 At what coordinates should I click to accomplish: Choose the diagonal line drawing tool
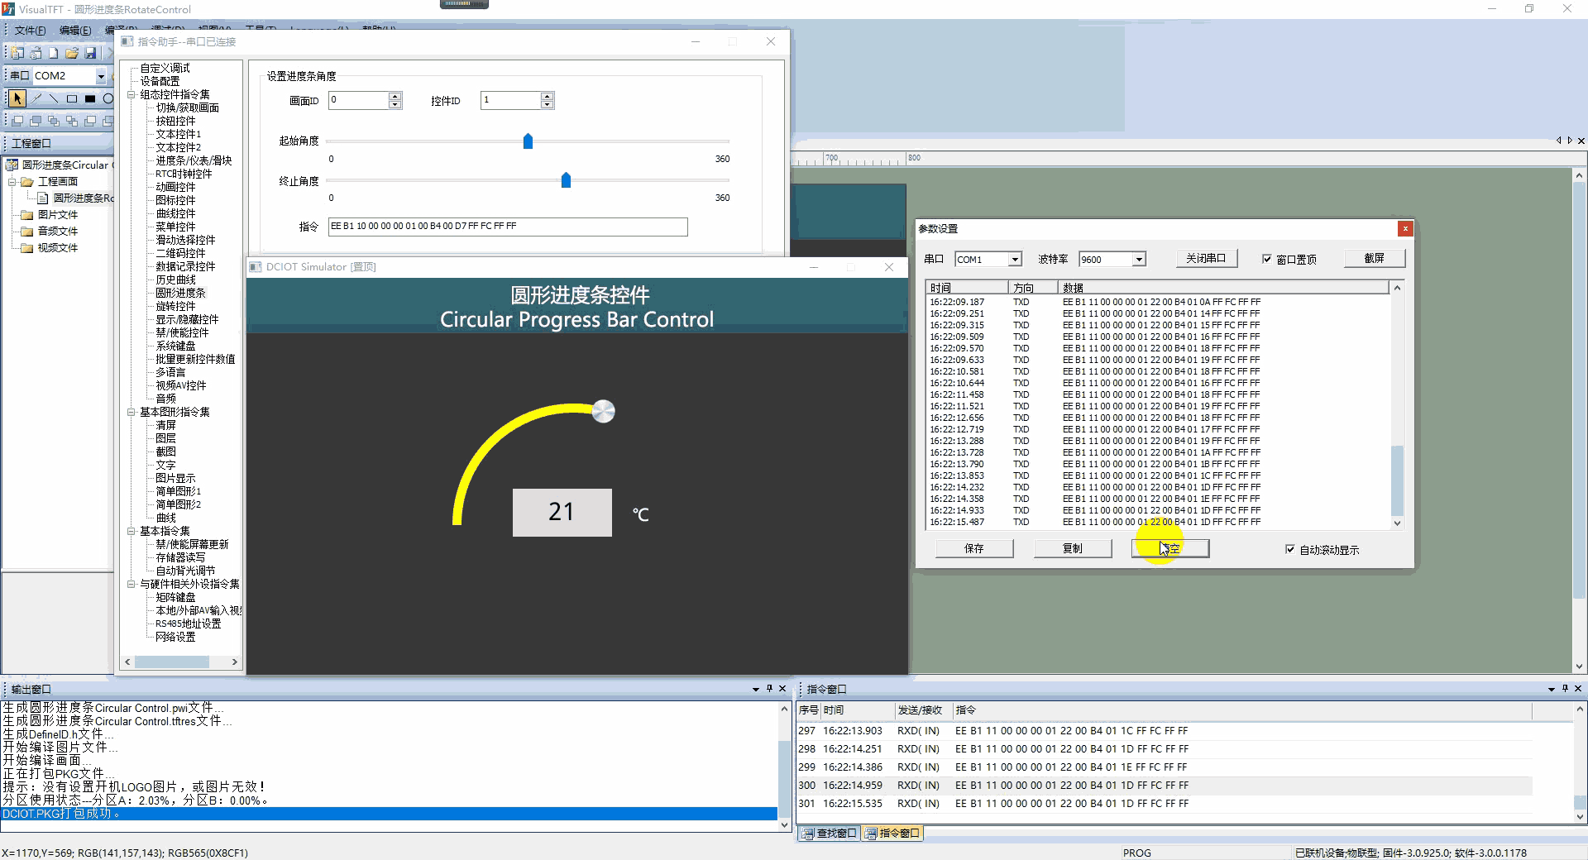(x=54, y=98)
